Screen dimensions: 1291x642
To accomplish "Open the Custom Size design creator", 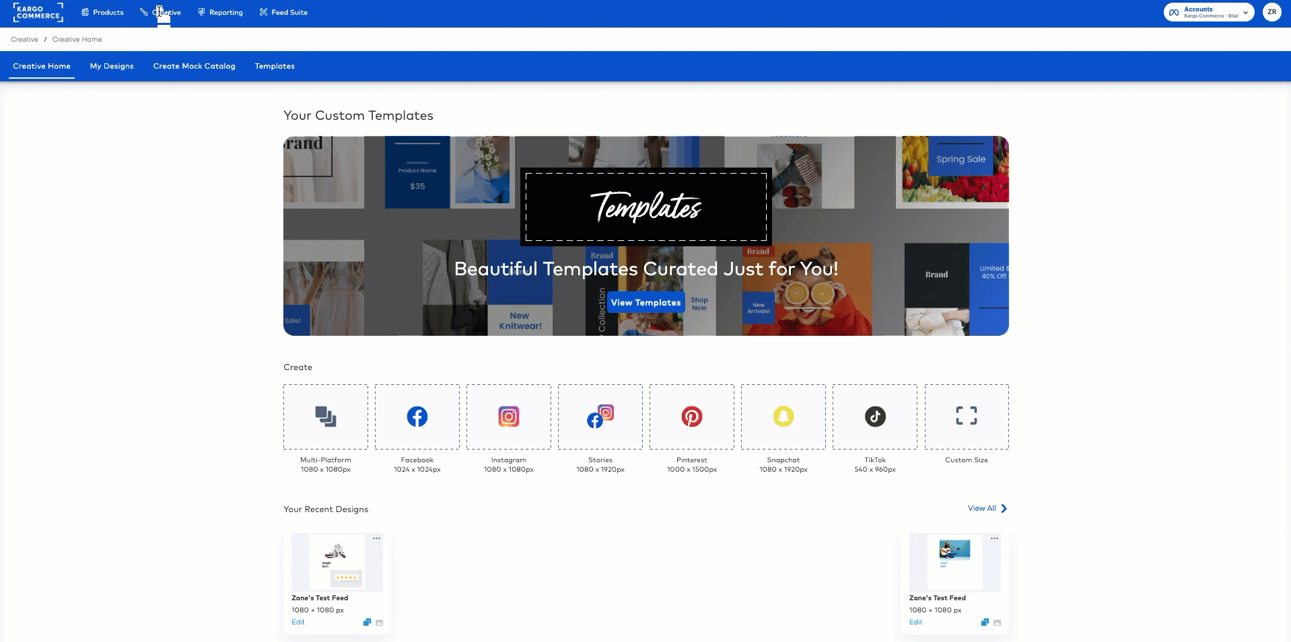I will tap(967, 416).
